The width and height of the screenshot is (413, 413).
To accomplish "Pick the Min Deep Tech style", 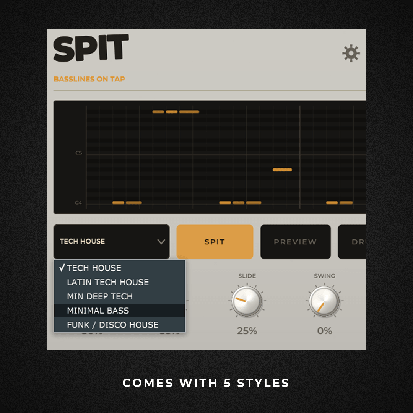I will click(120, 296).
